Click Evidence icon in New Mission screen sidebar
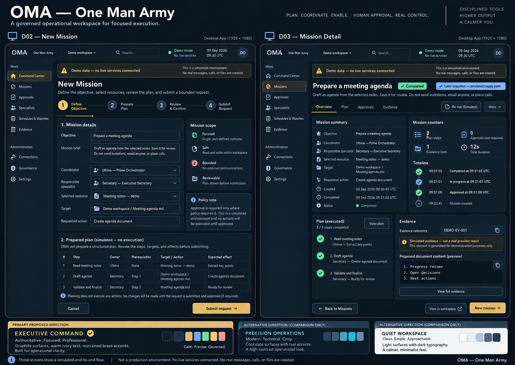Screen dimensions: 515x365 point(13,129)
